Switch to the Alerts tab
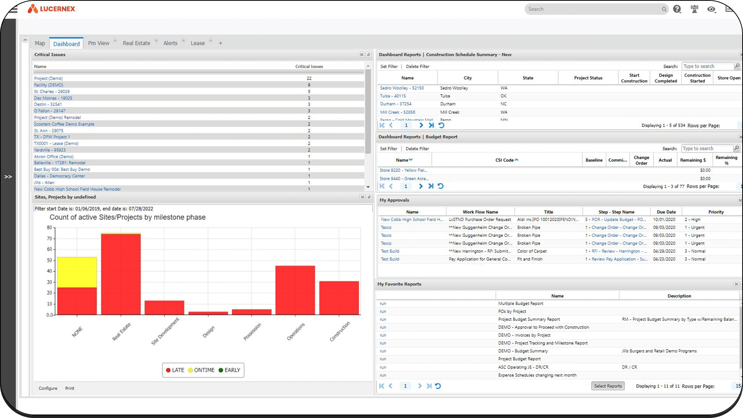This screenshot has width=743, height=418. click(170, 43)
